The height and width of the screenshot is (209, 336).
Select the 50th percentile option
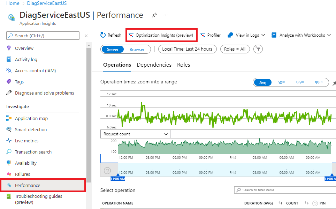point(281,82)
